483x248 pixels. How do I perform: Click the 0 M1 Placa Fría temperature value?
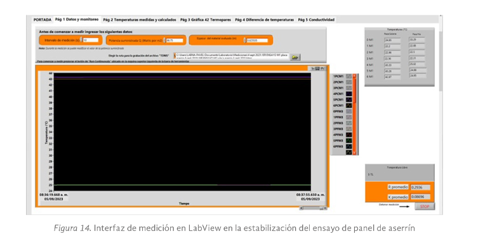click(x=417, y=40)
